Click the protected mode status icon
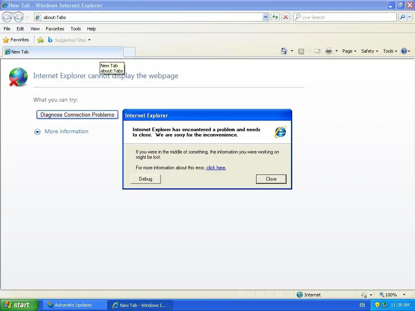Viewport: 415px width, 311px height. click(364, 295)
